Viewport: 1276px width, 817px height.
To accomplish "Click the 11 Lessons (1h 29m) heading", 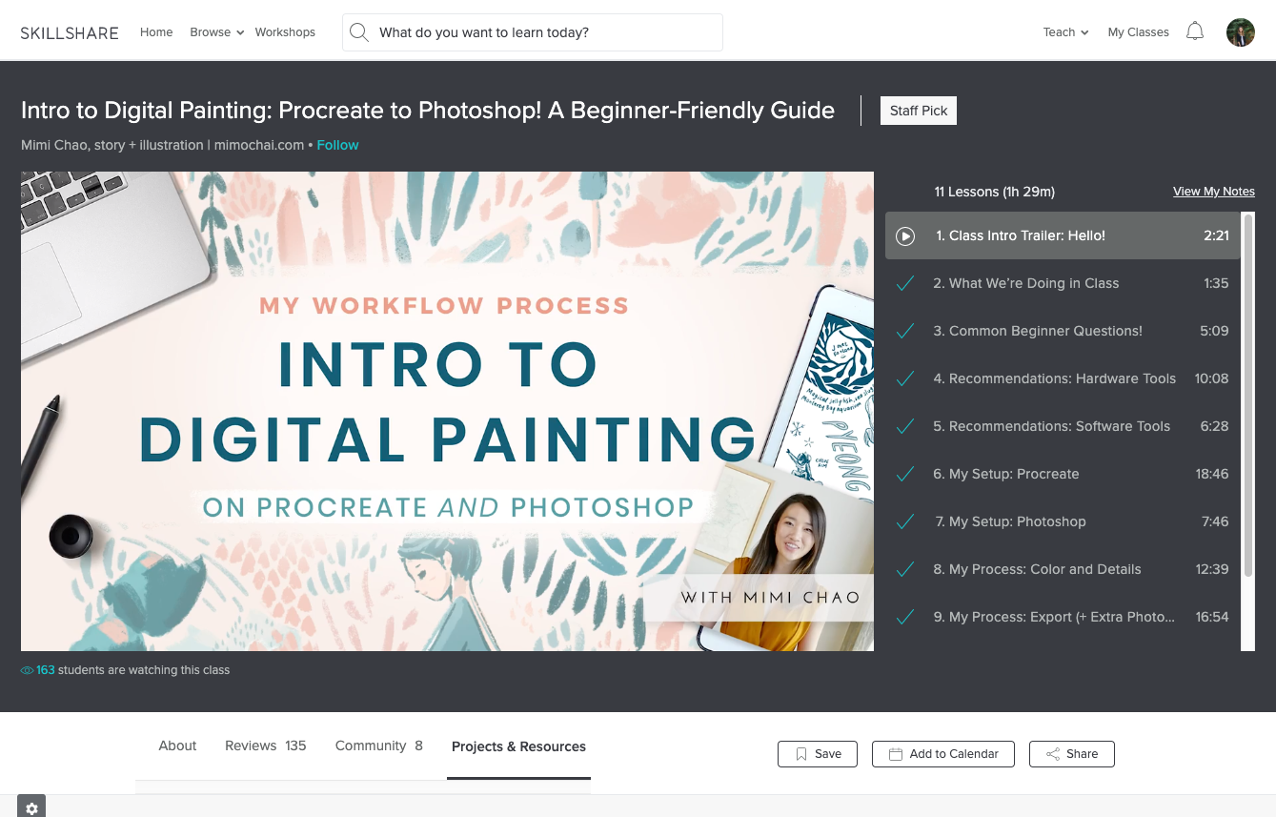I will click(994, 192).
